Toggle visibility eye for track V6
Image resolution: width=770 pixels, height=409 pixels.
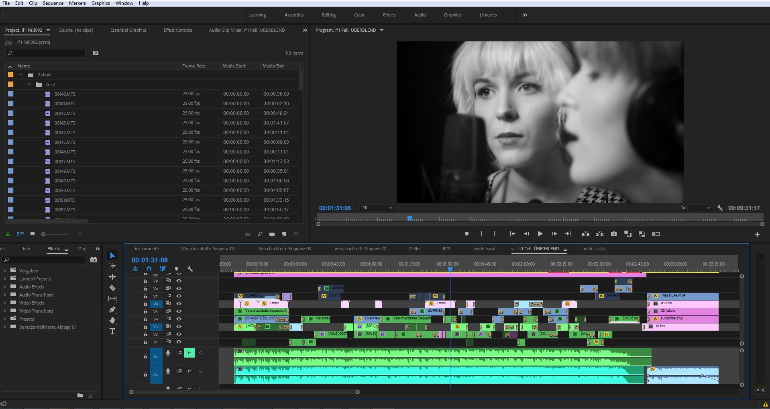pyautogui.click(x=179, y=304)
